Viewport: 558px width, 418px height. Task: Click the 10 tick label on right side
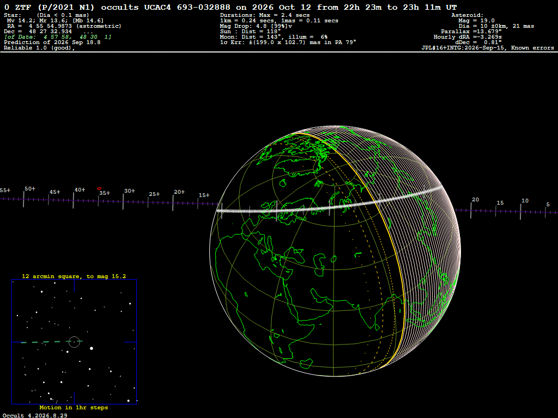pos(525,200)
